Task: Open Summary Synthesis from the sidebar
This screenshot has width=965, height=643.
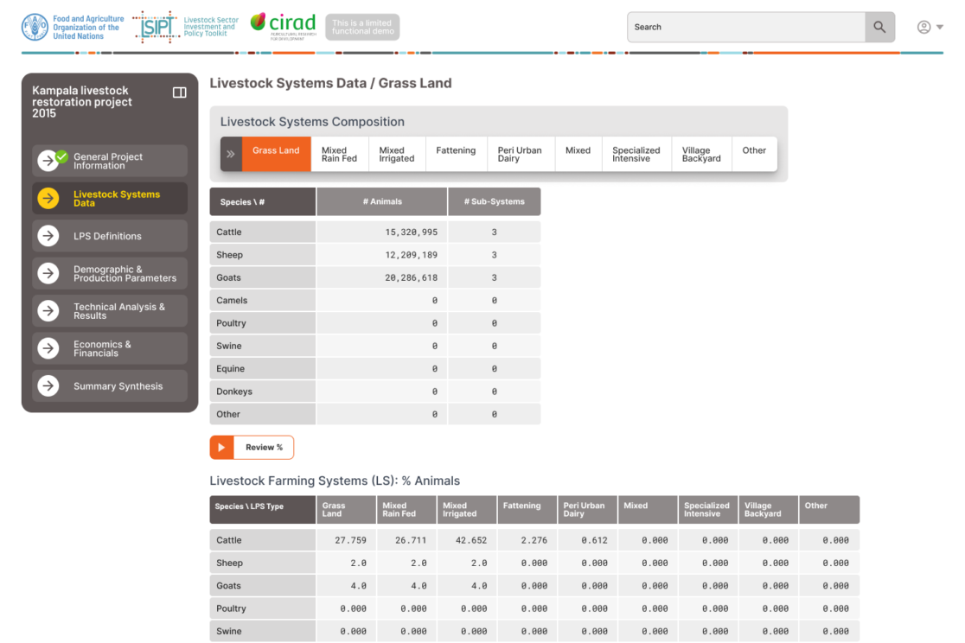Action: pos(118,386)
